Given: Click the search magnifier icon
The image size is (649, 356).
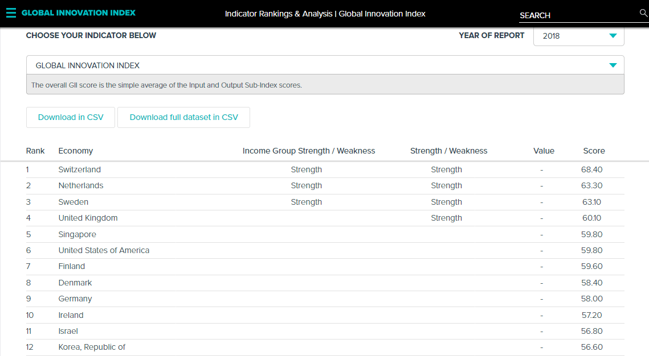Looking at the screenshot, I should (x=643, y=13).
